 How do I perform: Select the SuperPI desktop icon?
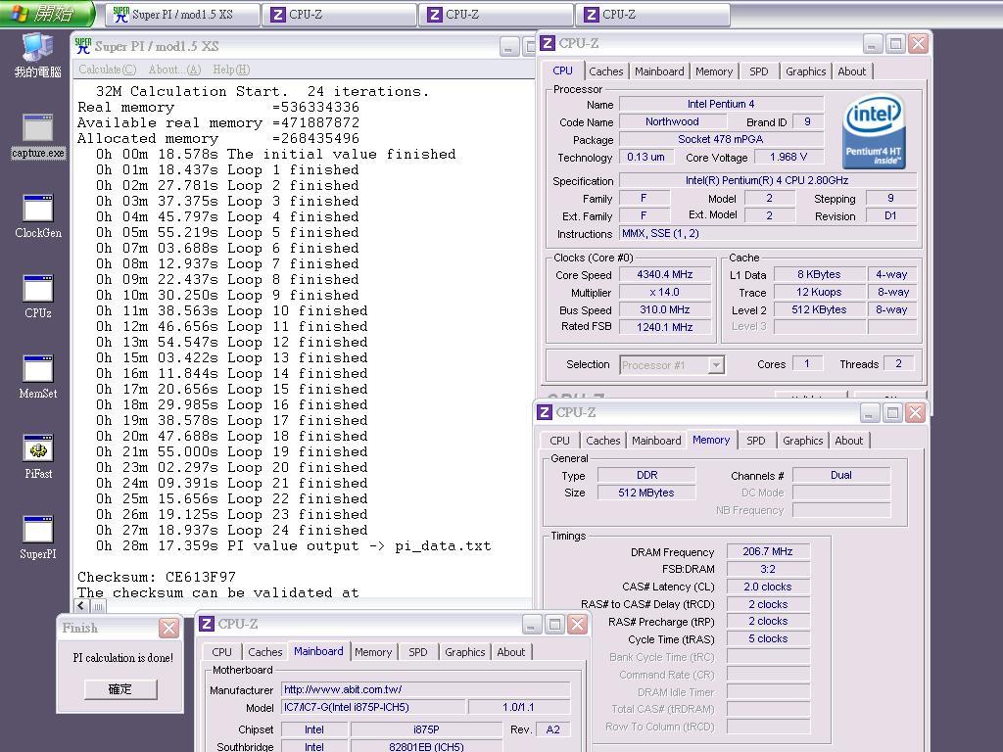coord(38,538)
